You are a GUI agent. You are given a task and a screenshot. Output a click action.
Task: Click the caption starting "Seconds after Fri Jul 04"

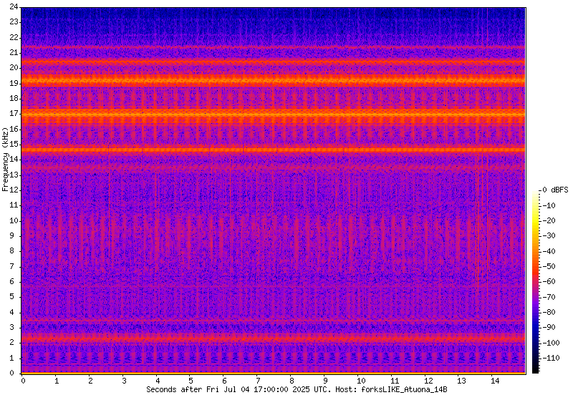pos(297,389)
